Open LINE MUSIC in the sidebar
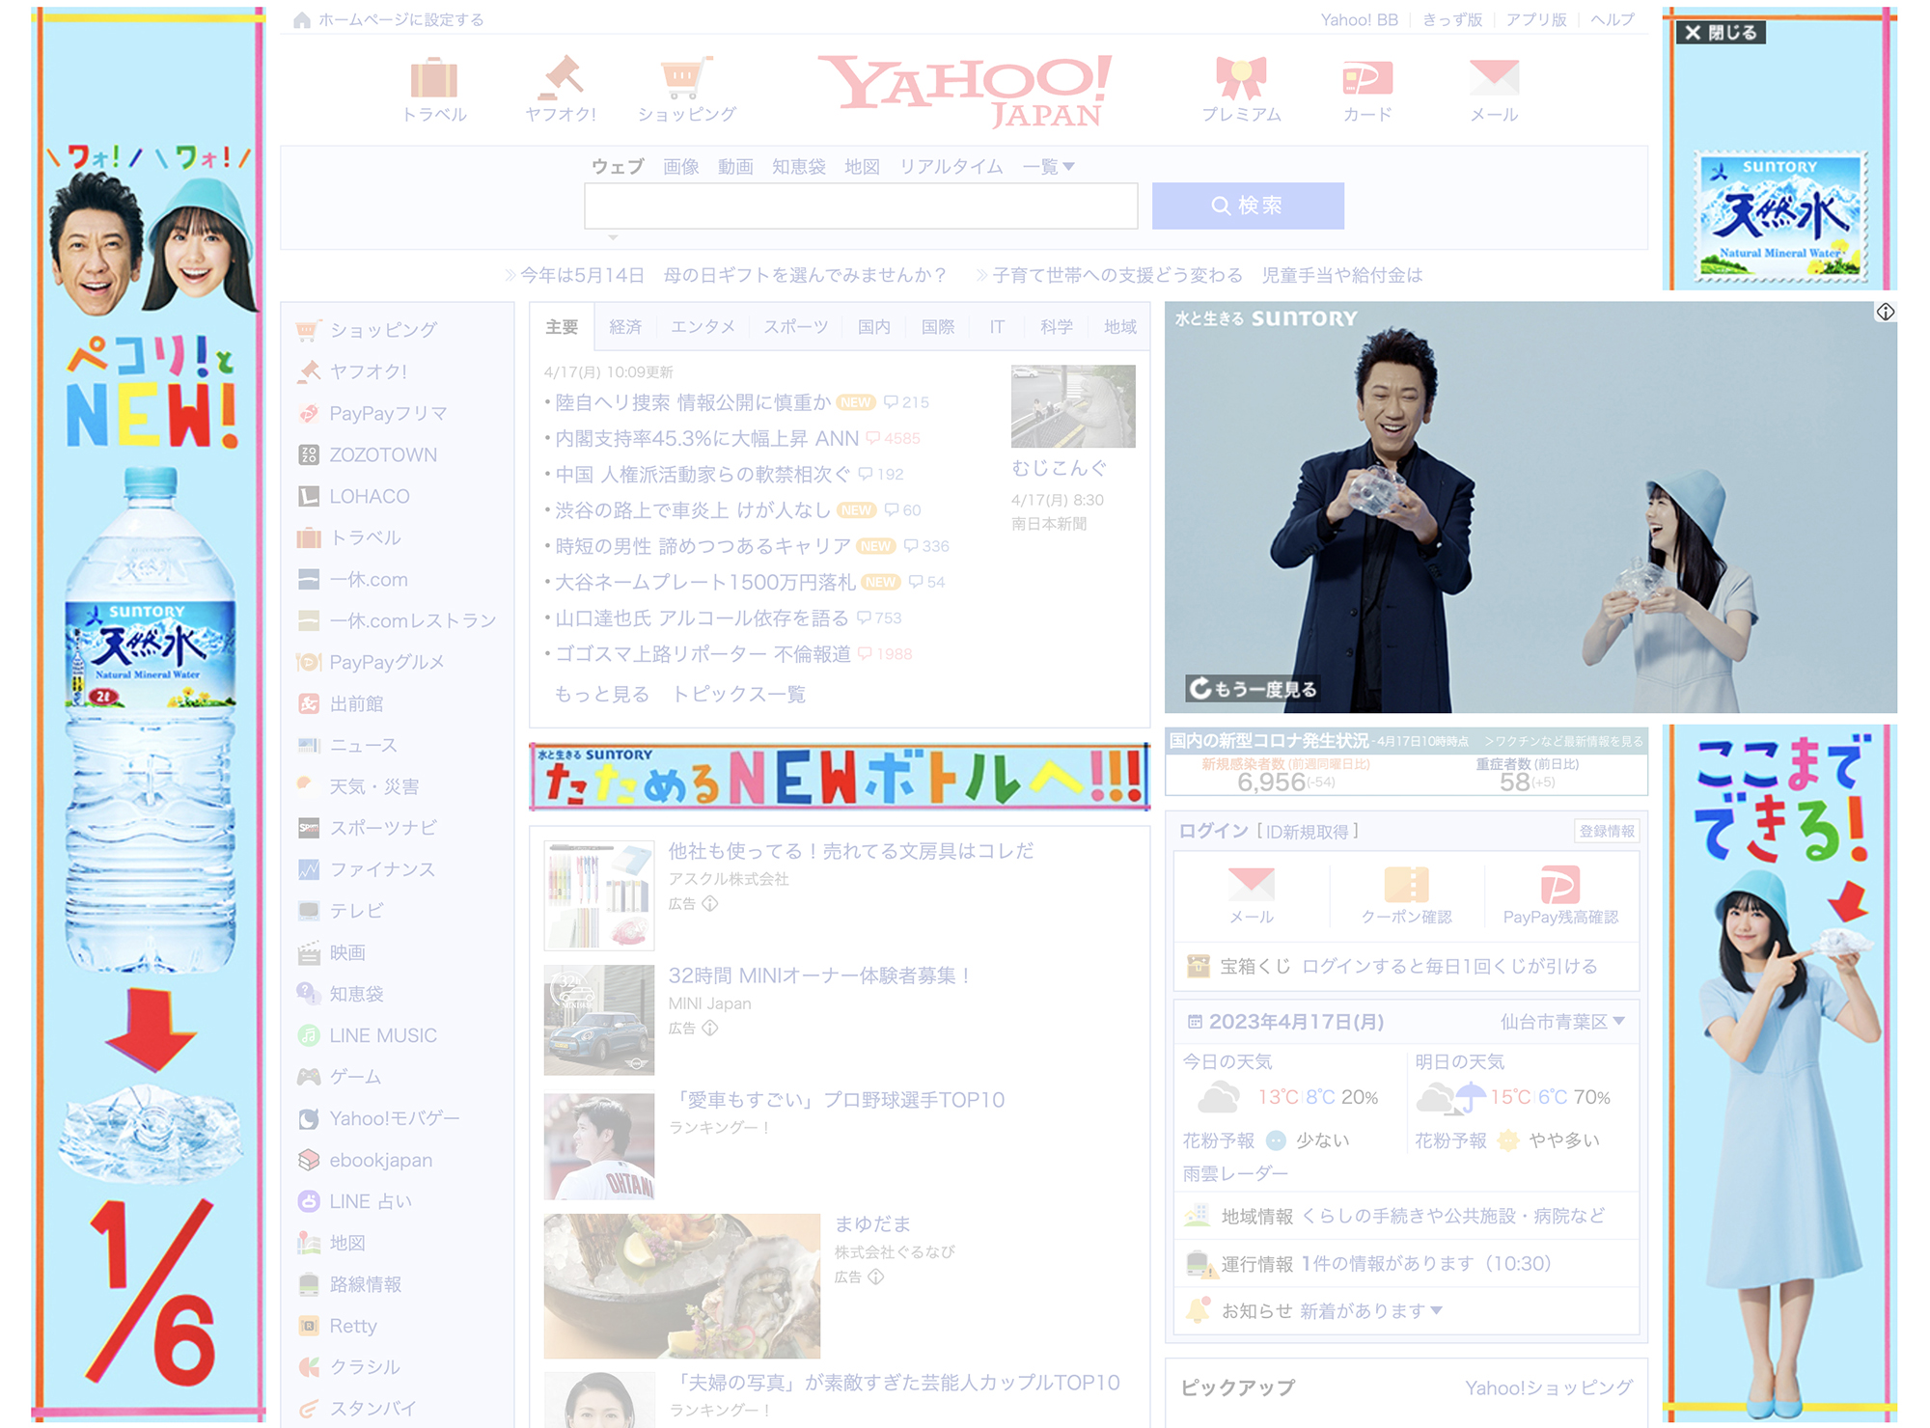The height and width of the screenshot is (1428, 1930). coord(383,1035)
